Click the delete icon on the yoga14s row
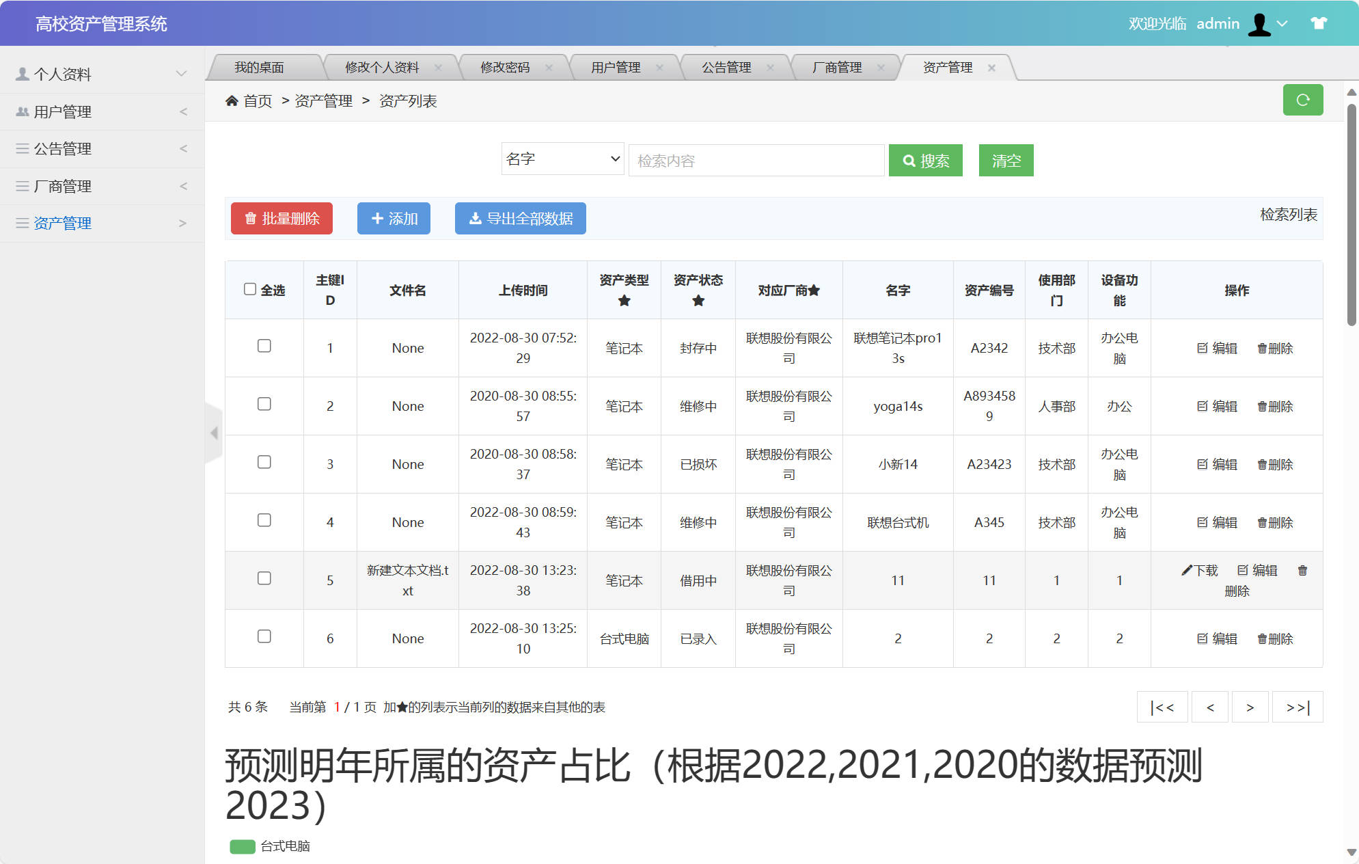1359x864 pixels. coord(1261,406)
